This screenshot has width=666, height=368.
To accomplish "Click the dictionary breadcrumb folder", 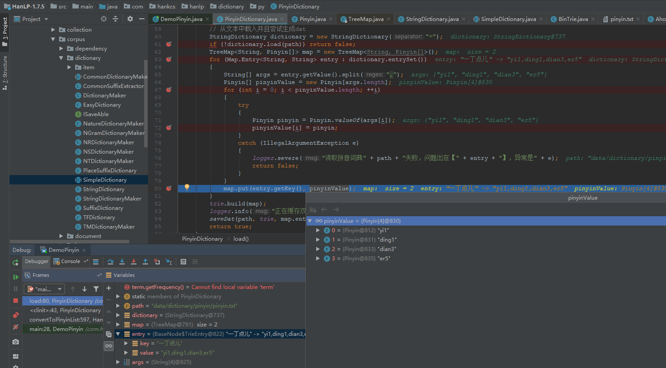I will click(228, 7).
